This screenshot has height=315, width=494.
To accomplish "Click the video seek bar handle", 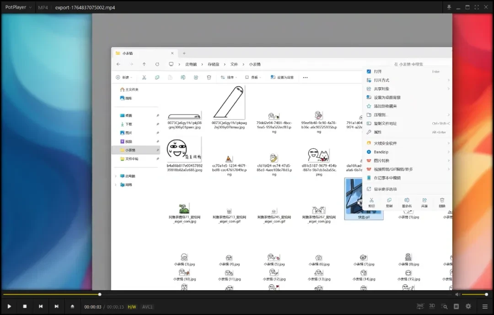I will pyautogui.click(x=100, y=294).
